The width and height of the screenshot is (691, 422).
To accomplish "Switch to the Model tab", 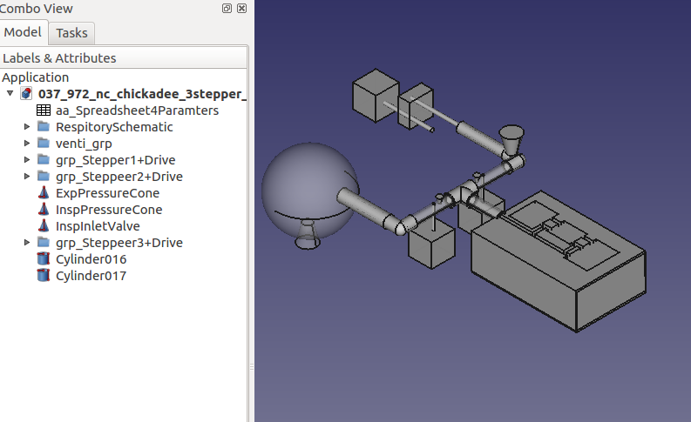I will [x=23, y=32].
